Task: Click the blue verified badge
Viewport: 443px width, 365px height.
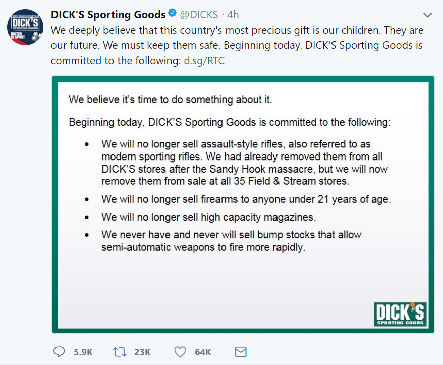Action: click(x=172, y=13)
